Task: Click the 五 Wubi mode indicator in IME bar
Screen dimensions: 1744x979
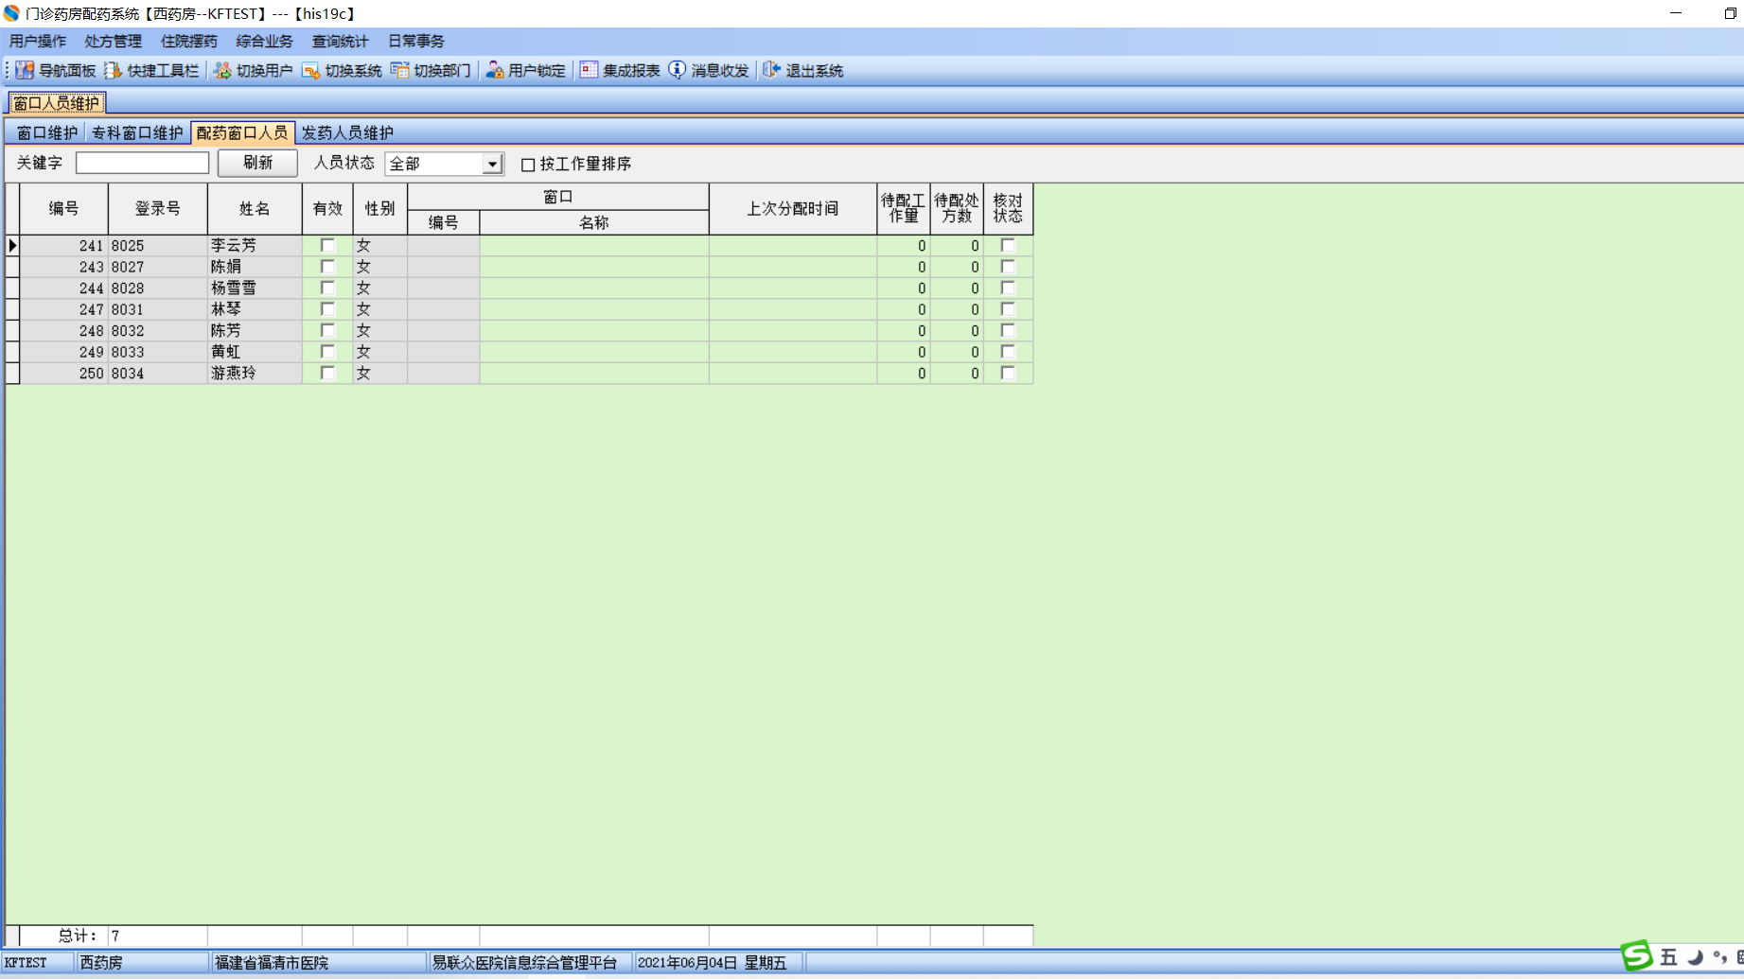Action: tap(1668, 957)
